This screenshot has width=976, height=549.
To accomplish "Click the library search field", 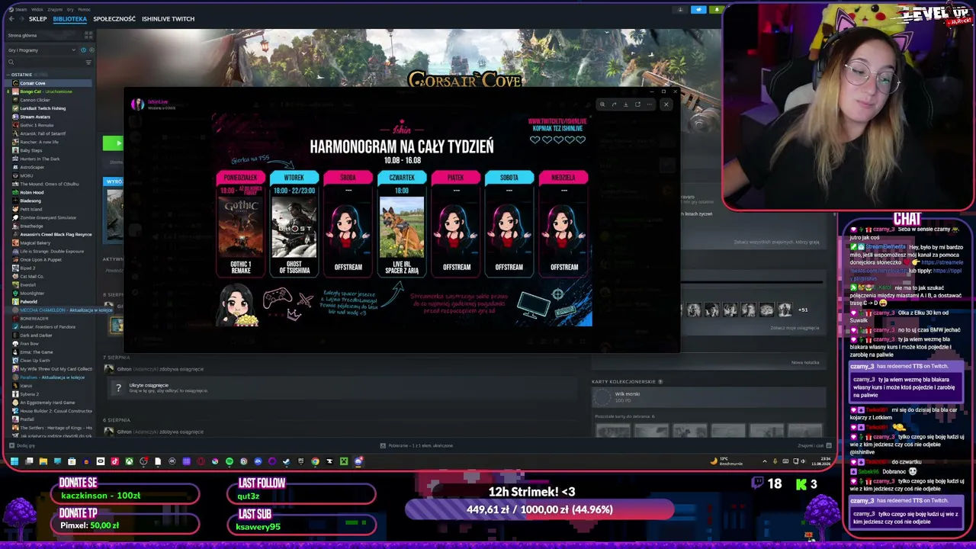I will [45, 62].
